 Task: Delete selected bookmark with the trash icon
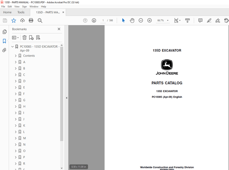(x=24, y=38)
